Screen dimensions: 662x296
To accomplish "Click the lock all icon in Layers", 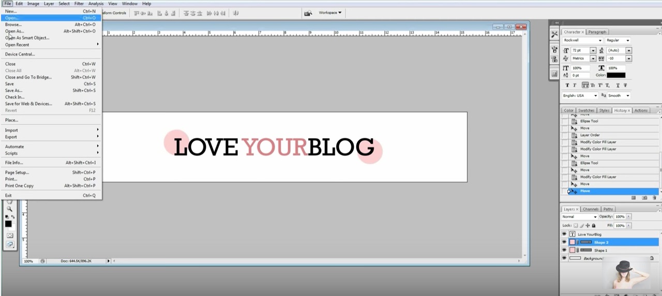I will [593, 225].
